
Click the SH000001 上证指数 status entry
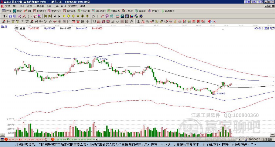point(260,139)
